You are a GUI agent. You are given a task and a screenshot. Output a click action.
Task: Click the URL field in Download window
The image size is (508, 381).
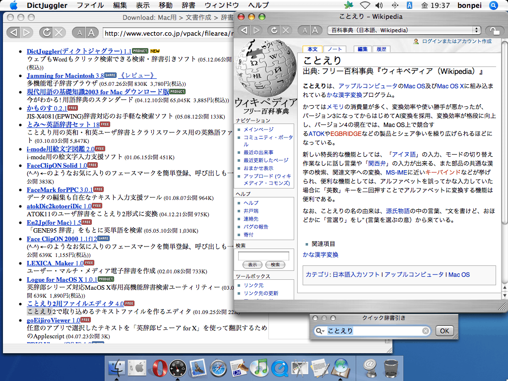click(x=169, y=33)
